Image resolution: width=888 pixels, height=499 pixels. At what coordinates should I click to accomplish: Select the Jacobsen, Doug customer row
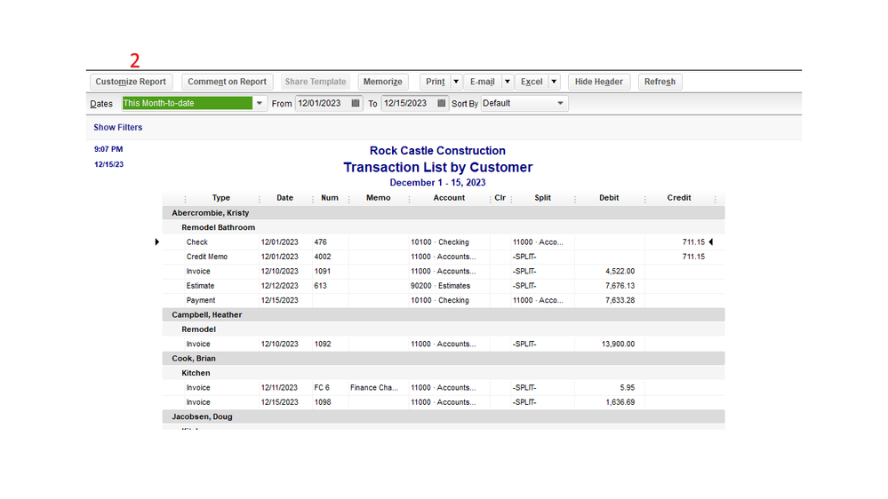pos(444,416)
